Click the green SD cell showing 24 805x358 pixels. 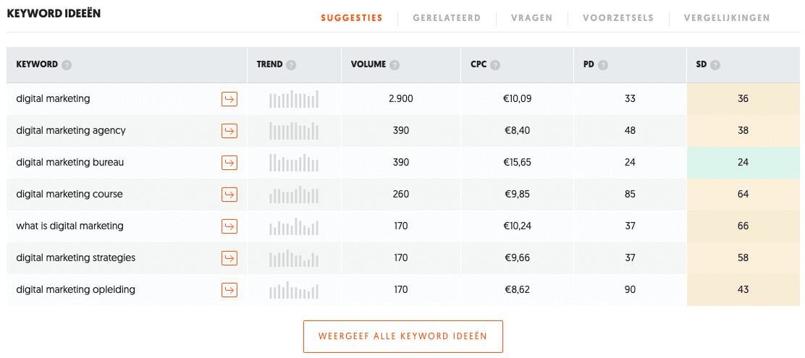click(743, 163)
